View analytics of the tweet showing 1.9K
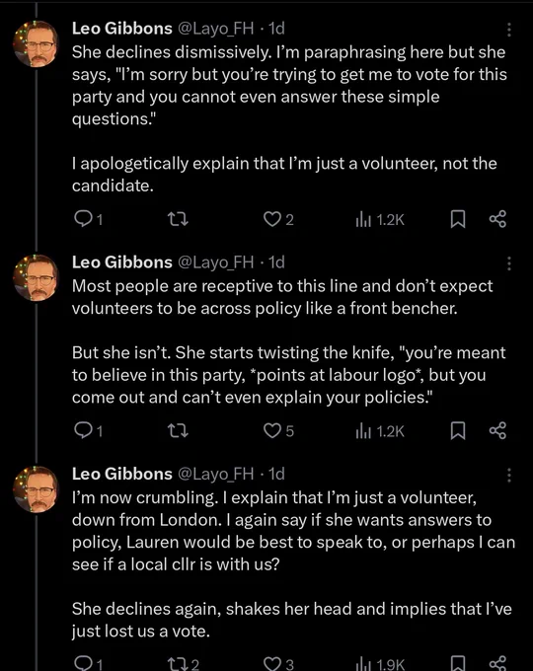The width and height of the screenshot is (533, 671). pyautogui.click(x=380, y=664)
